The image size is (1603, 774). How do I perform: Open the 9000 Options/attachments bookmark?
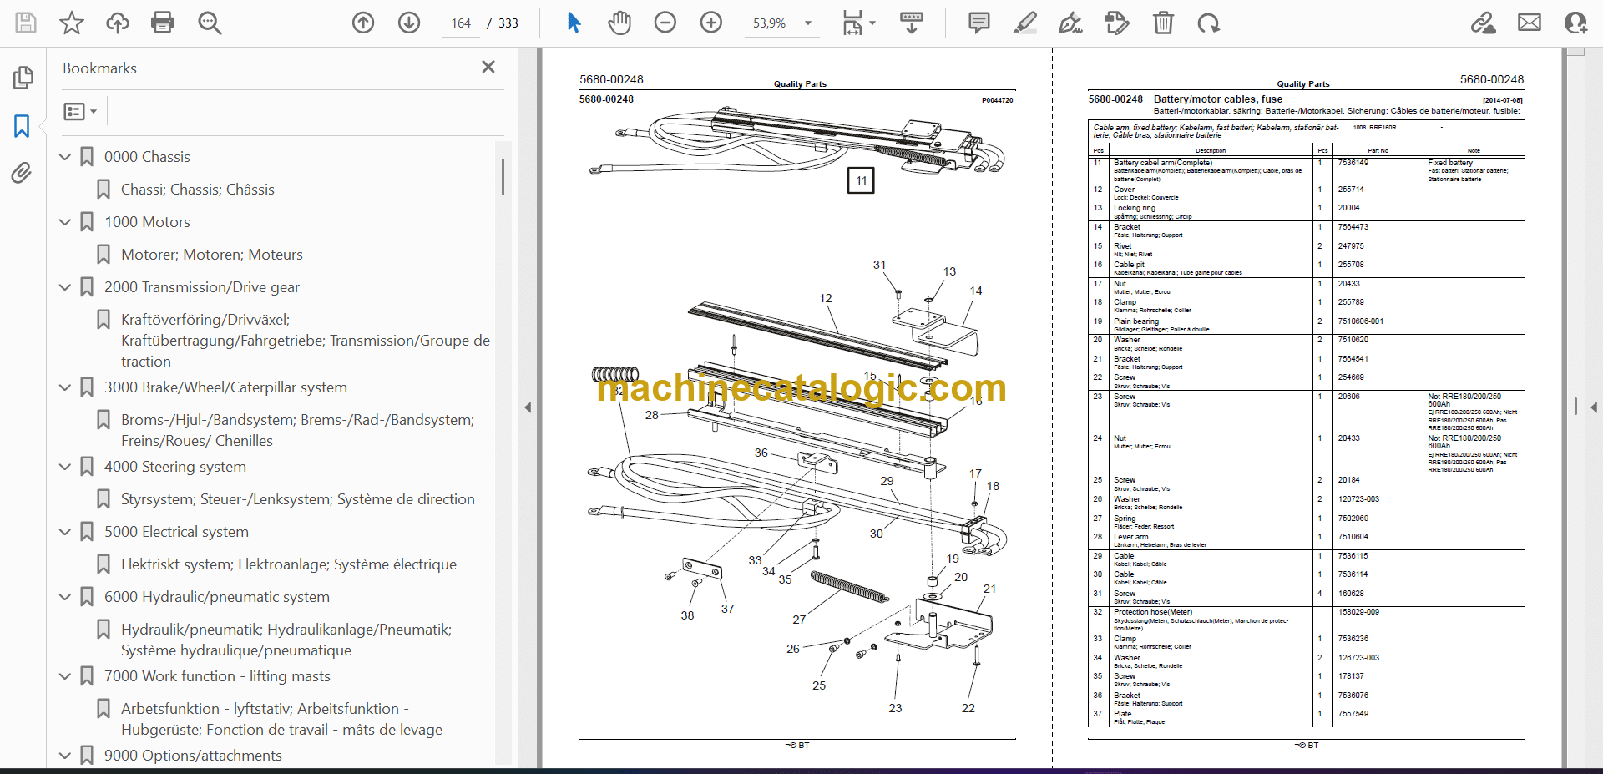point(193,756)
